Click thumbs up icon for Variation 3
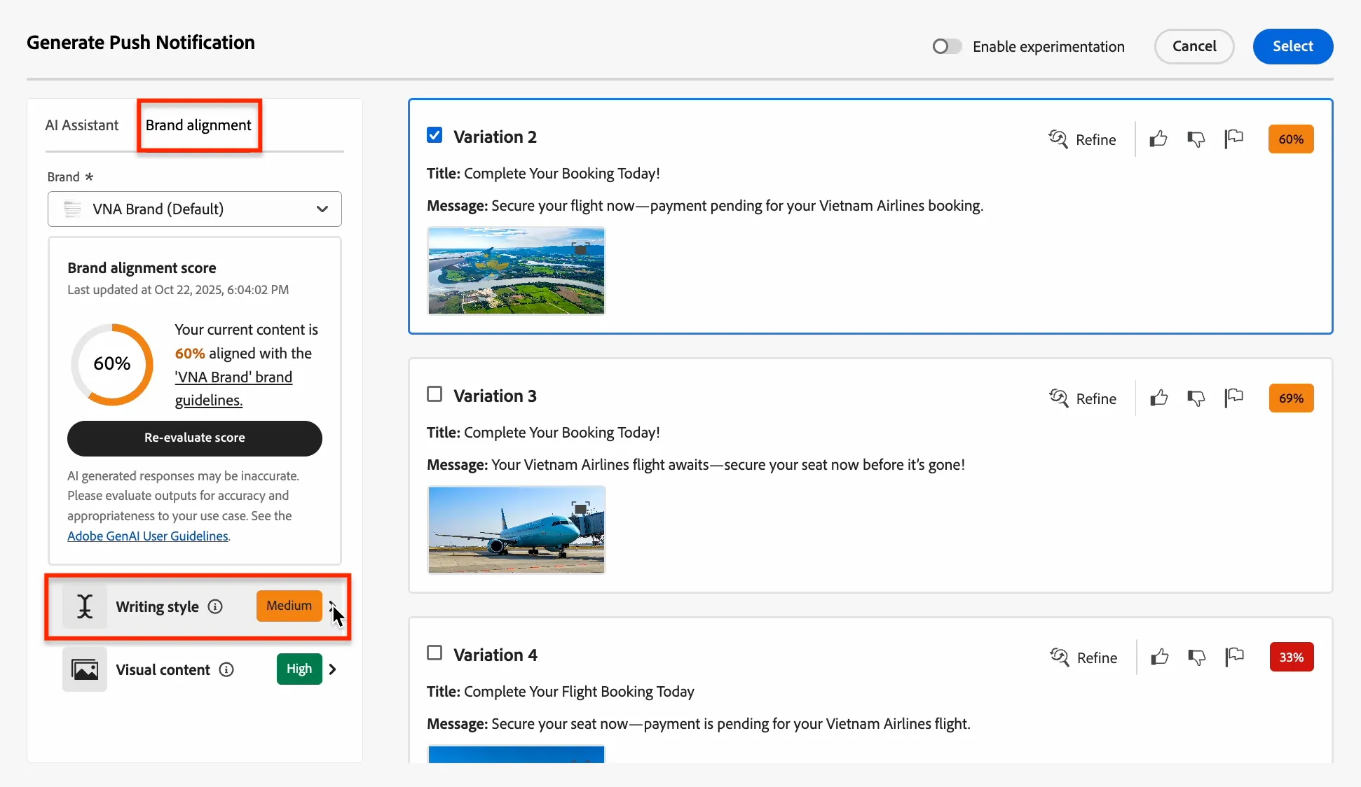 [1159, 398]
